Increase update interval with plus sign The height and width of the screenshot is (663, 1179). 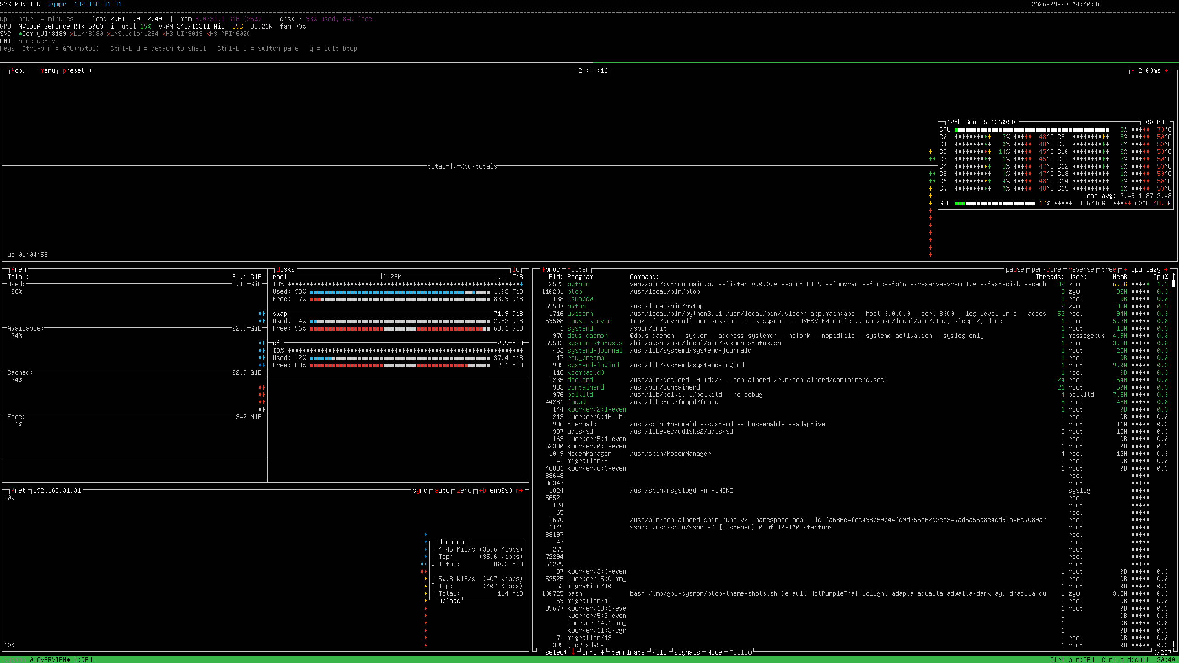[1166, 70]
